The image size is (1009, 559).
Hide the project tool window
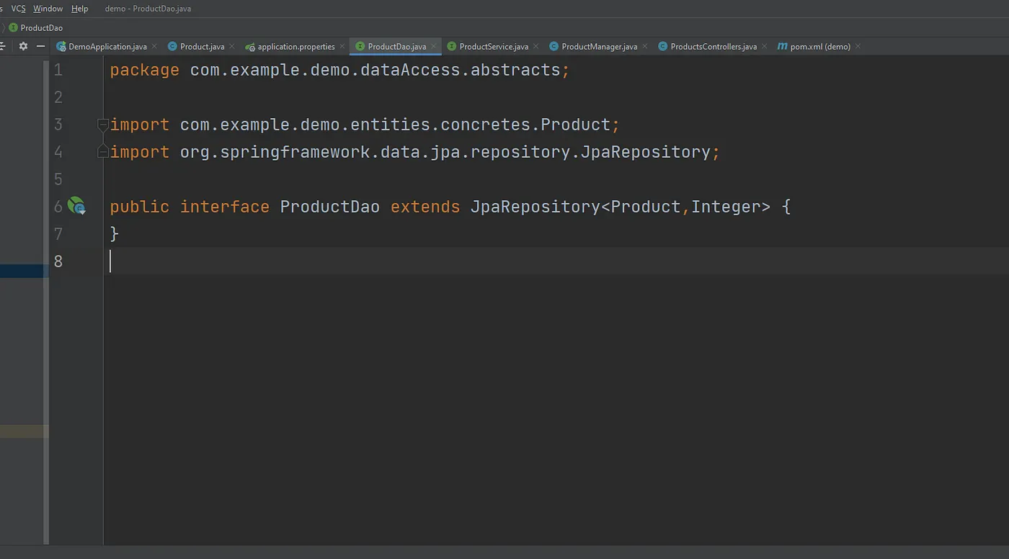(x=41, y=46)
